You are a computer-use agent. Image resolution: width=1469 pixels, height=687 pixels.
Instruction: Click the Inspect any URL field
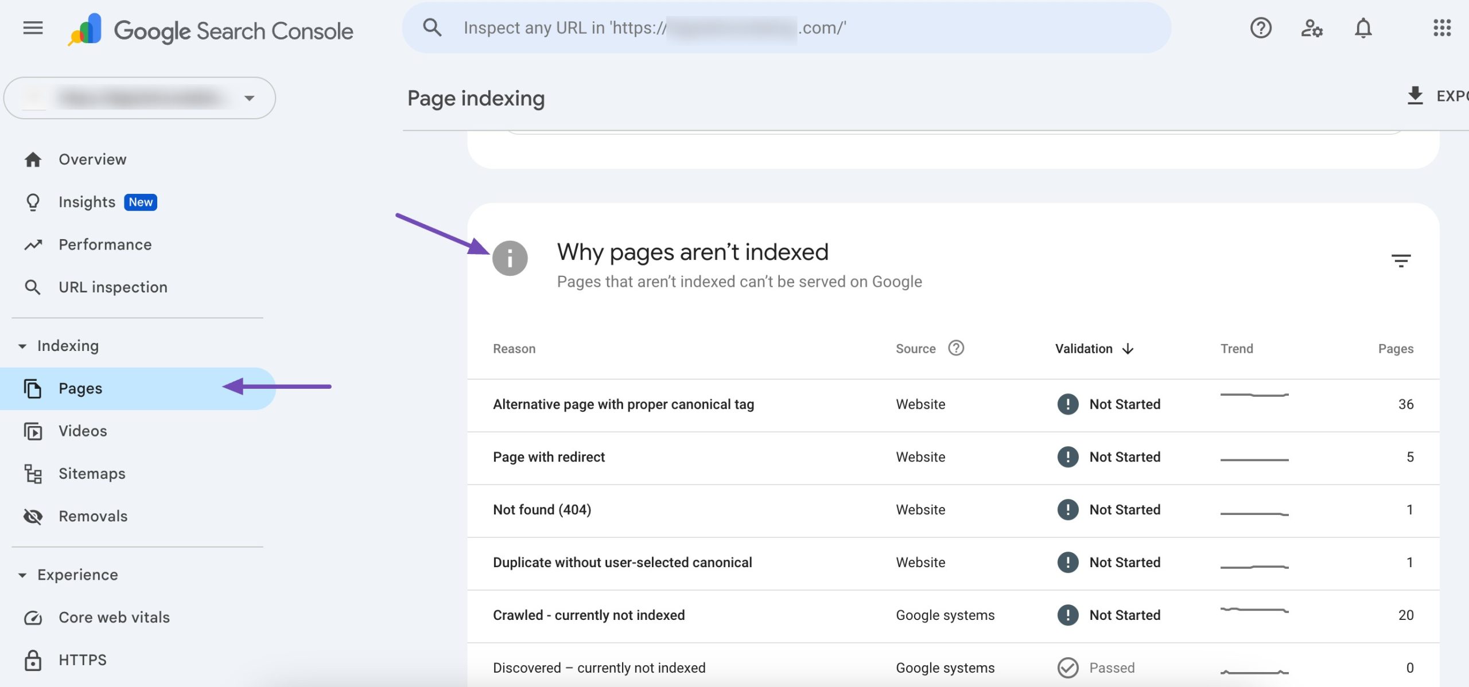(x=786, y=28)
